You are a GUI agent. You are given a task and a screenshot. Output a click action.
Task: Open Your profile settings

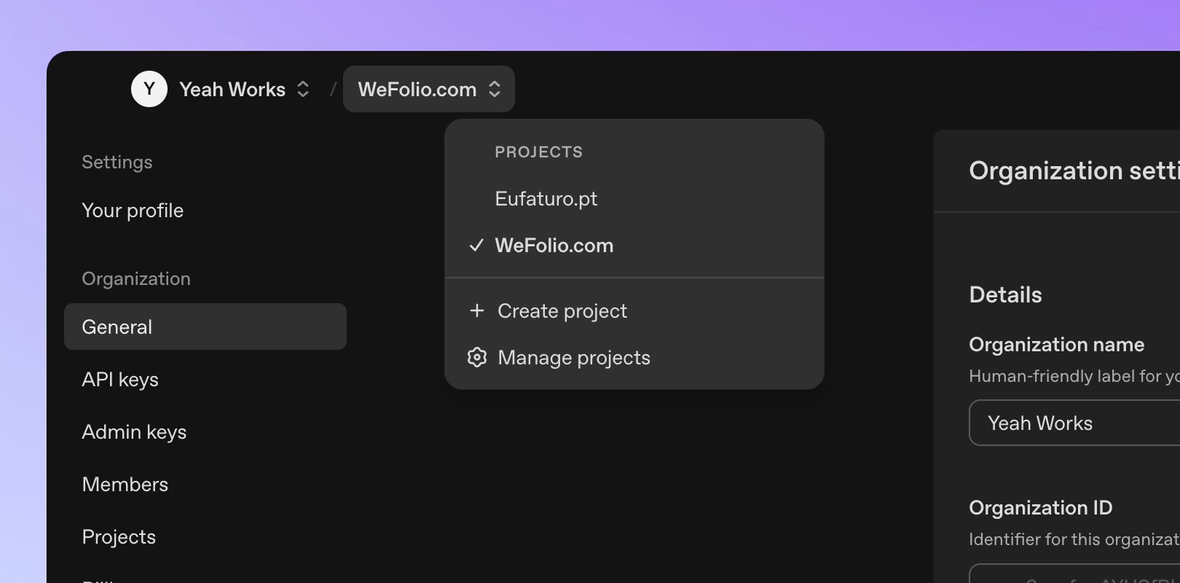tap(133, 211)
